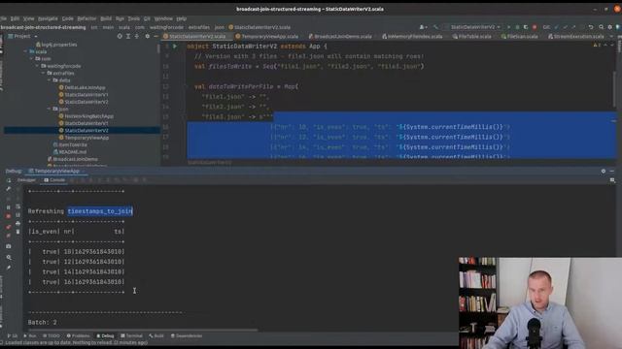This screenshot has height=349, width=622.
Task: Click the view breakpoints icon in the Debug sidebar
Action: pos(9,227)
